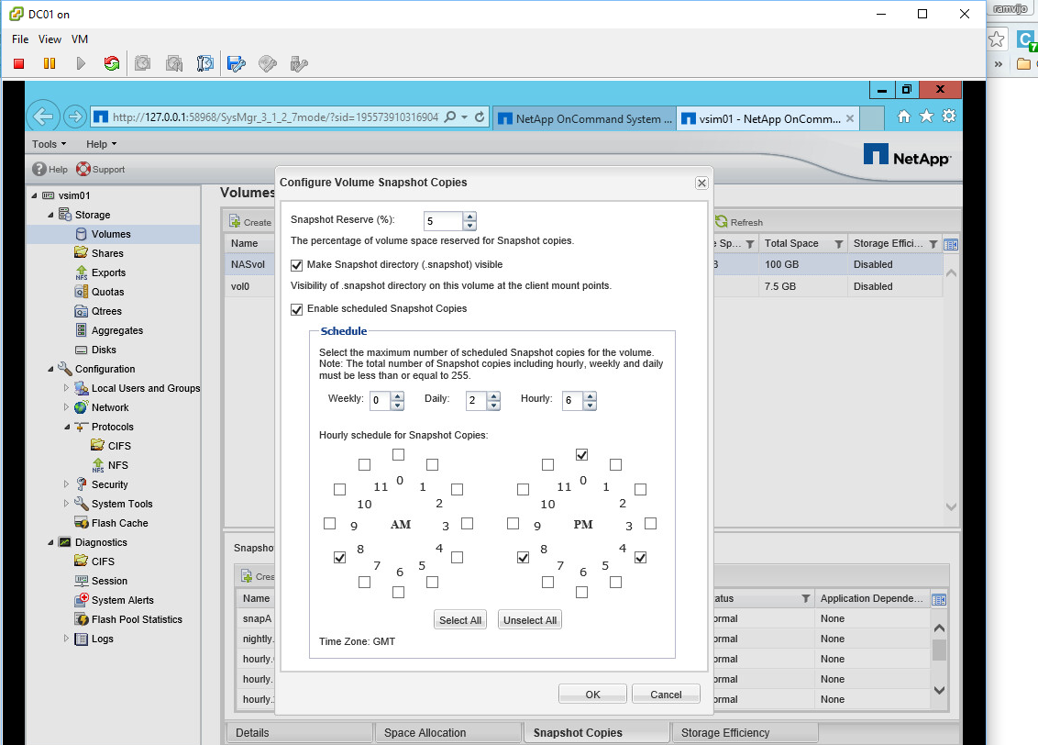Click the pause VM toolbar icon
The height and width of the screenshot is (745, 1038).
[50, 63]
